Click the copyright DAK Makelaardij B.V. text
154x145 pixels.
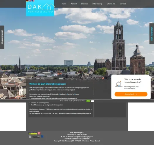click(x=68, y=141)
